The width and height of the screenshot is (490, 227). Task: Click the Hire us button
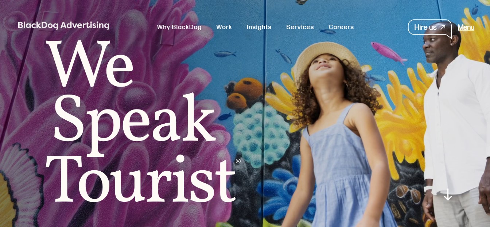click(x=429, y=28)
